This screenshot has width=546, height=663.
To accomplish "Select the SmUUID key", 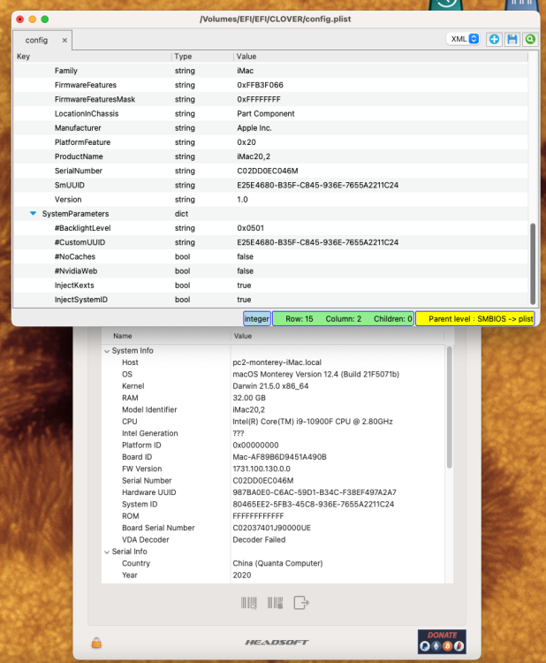I will pos(69,186).
